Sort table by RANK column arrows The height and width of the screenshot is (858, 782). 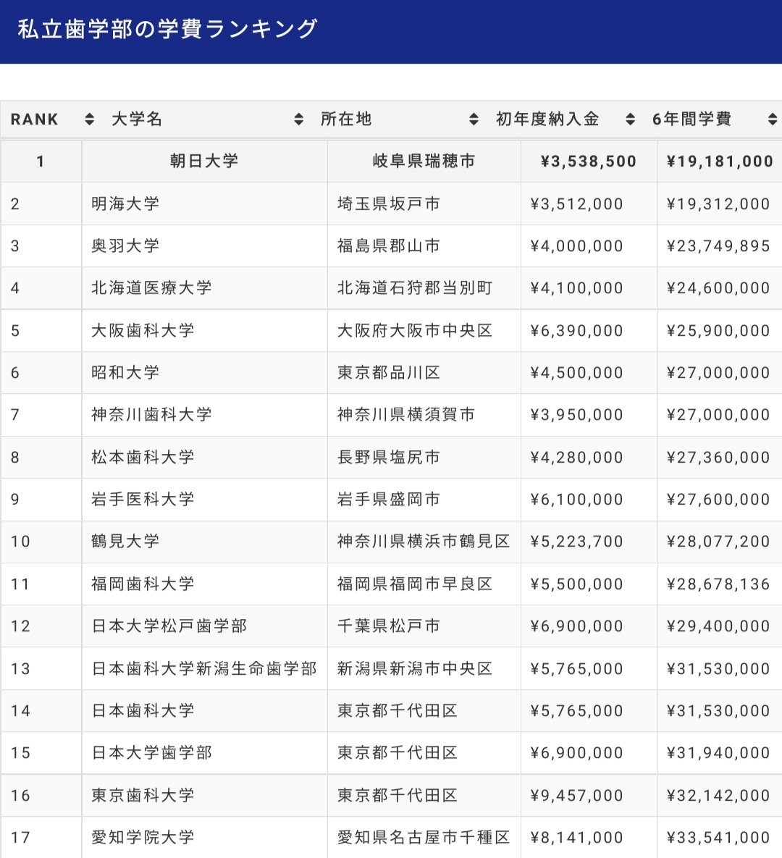[89, 119]
